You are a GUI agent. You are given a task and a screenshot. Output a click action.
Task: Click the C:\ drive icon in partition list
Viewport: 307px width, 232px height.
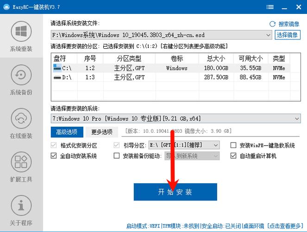coord(57,68)
